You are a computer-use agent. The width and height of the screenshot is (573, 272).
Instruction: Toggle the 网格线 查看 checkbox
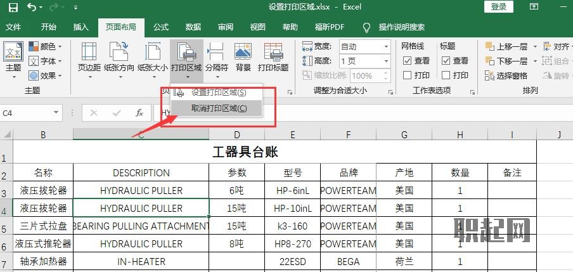(408, 61)
